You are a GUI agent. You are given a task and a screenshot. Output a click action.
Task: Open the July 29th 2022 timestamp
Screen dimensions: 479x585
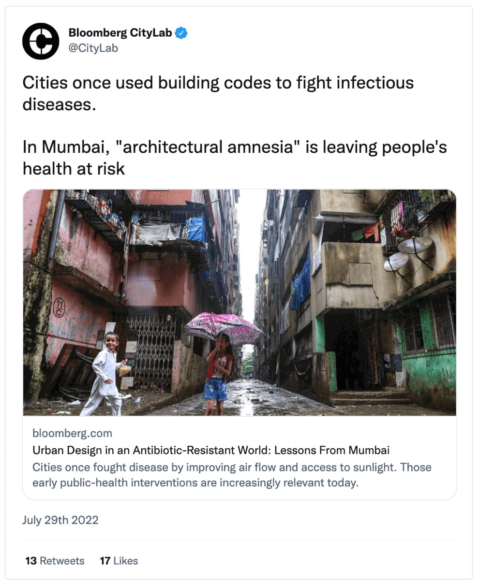click(x=60, y=520)
